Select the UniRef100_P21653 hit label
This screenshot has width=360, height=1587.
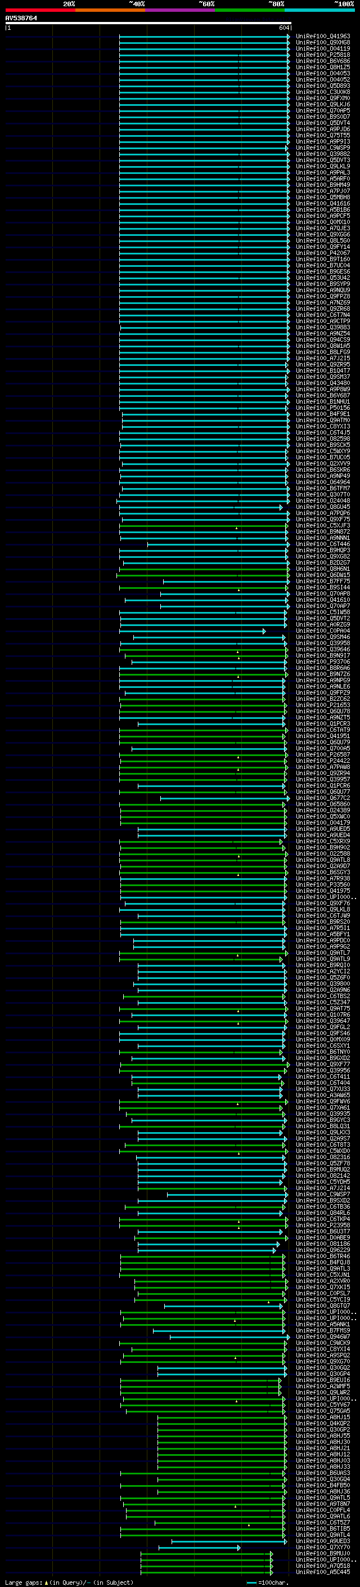click(x=323, y=705)
